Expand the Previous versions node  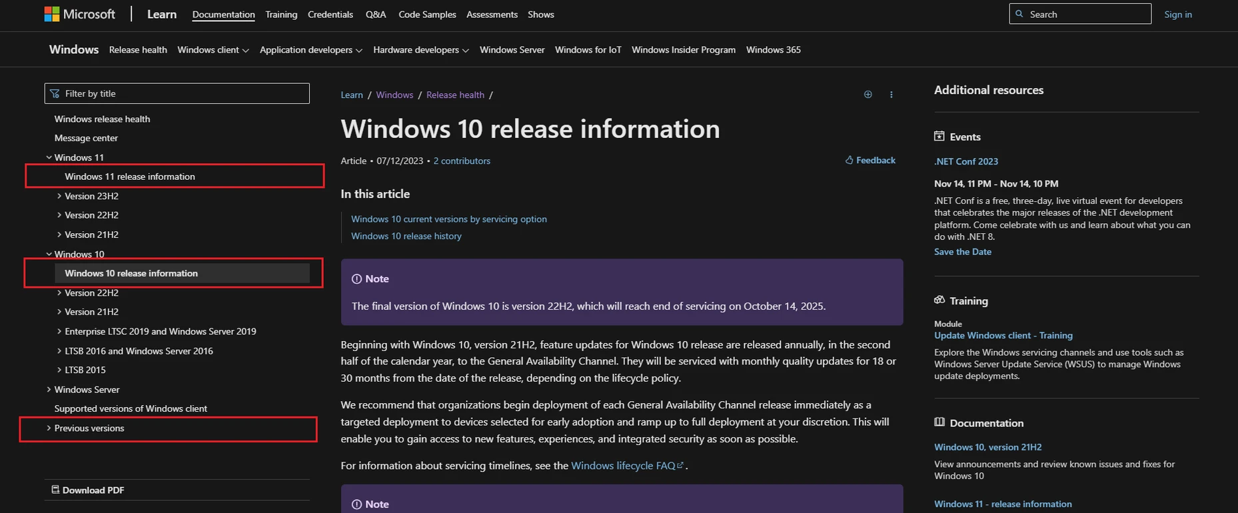tap(49, 428)
